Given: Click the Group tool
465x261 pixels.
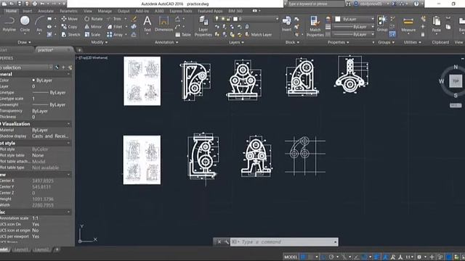Looking at the screenshot, I should tap(382, 24).
